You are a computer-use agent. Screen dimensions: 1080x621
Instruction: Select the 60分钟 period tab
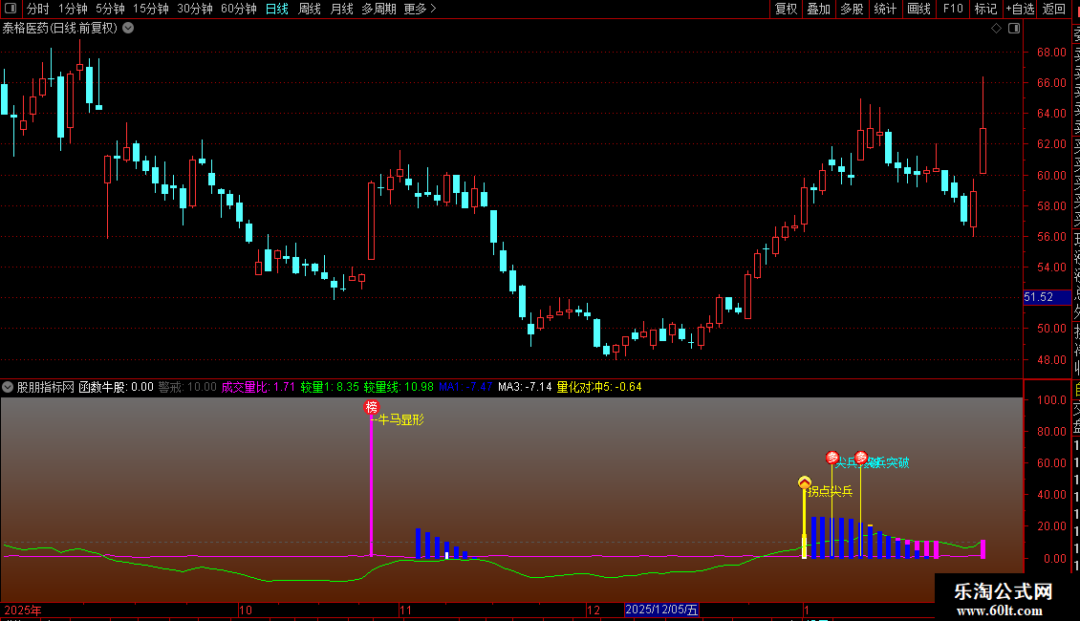tap(239, 9)
